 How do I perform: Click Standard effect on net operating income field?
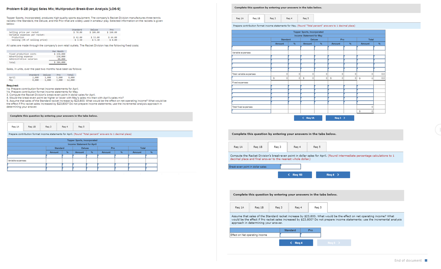coord(290,235)
